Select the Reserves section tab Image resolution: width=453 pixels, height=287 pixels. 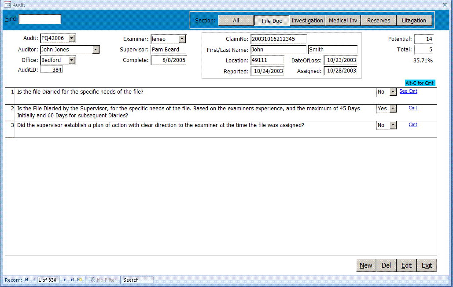point(379,21)
